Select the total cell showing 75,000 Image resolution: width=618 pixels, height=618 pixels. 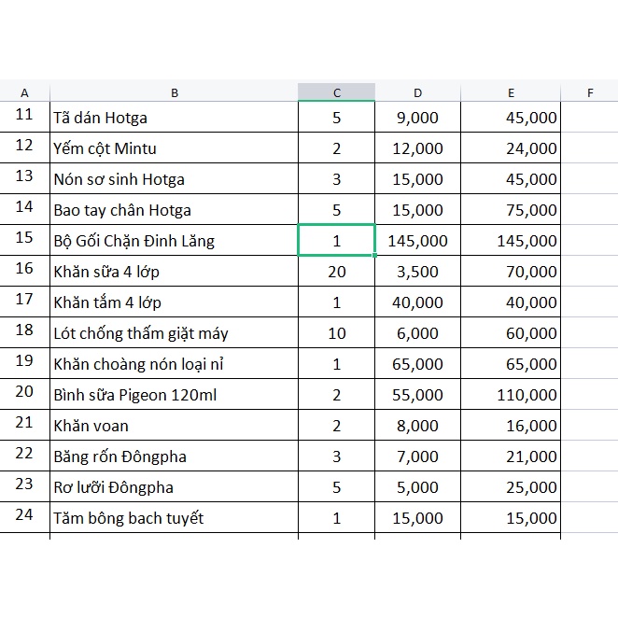(512, 210)
